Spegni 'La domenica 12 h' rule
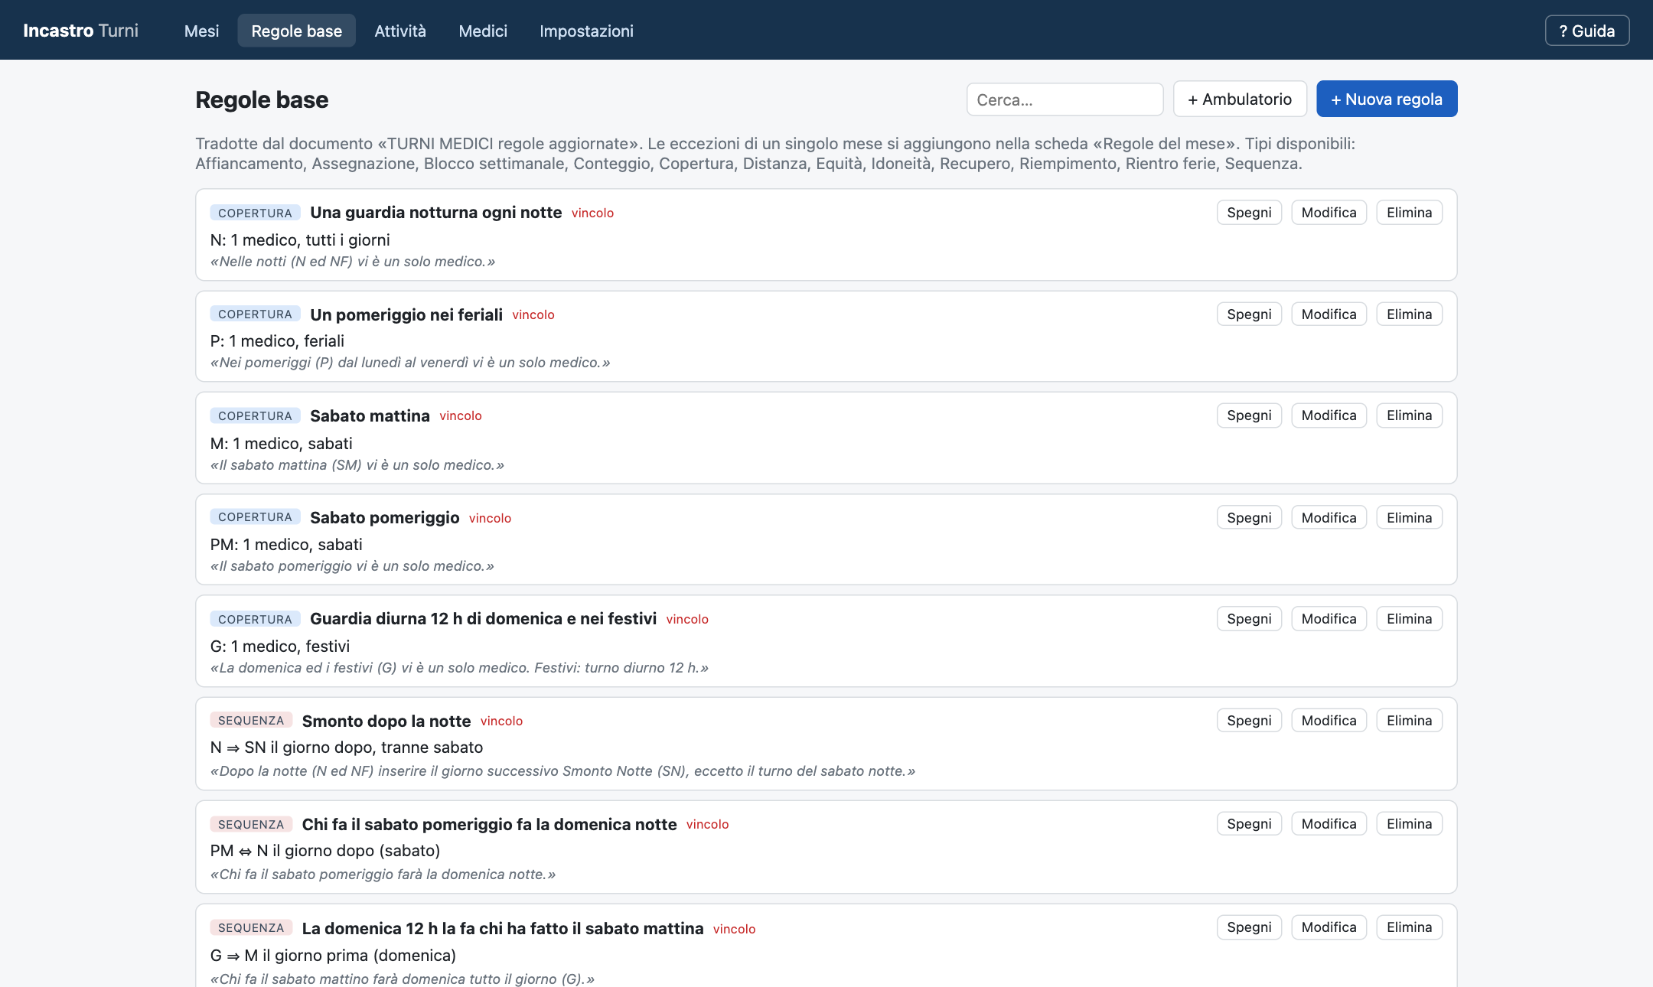Screen dimensions: 1653x987 1249,927
